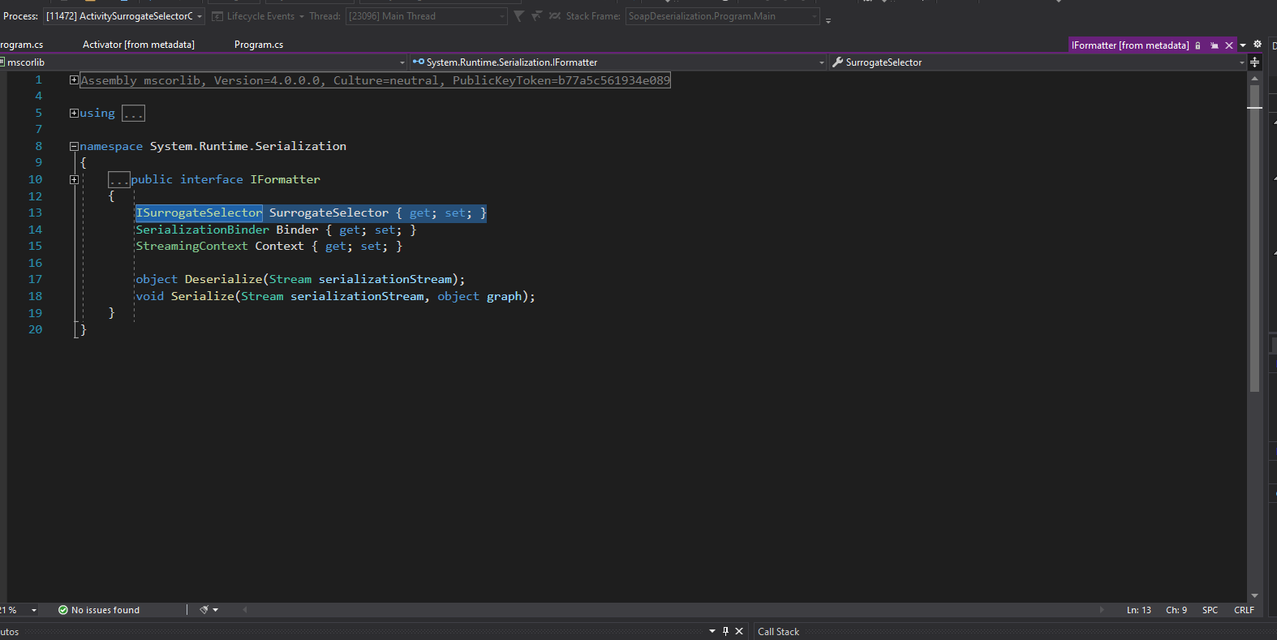The height and width of the screenshot is (640, 1277).
Task: Click the split editor window icon
Action: [1255, 62]
